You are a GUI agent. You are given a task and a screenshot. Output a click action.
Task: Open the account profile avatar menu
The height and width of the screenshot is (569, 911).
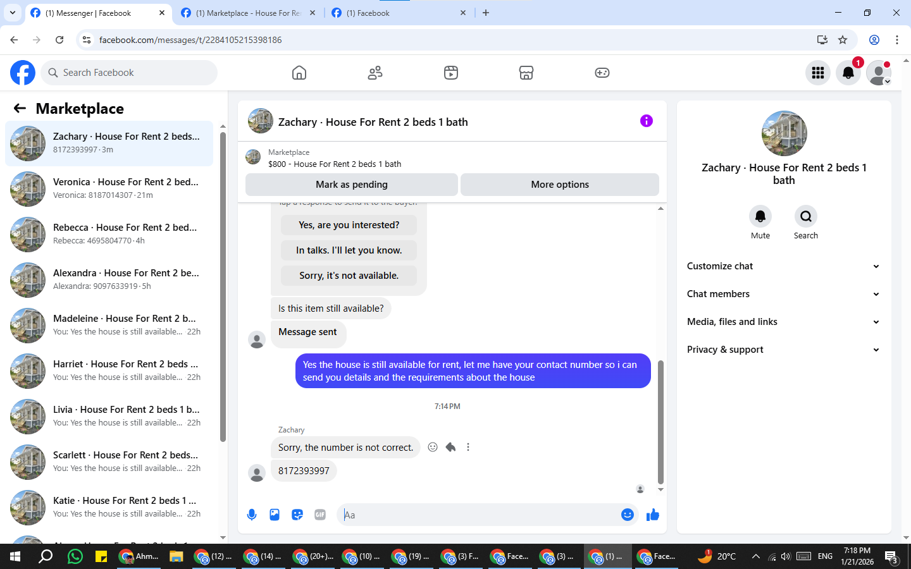pos(879,73)
